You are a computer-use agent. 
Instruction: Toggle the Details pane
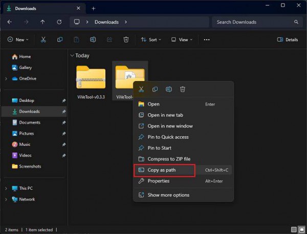pos(288,39)
